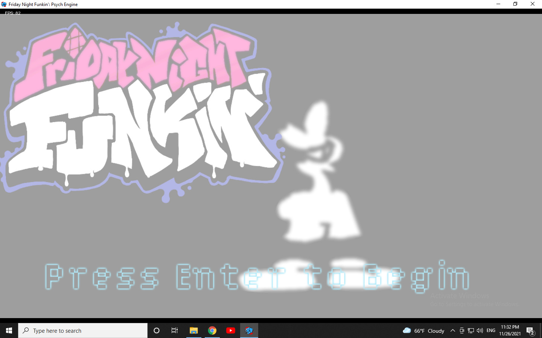Image resolution: width=542 pixels, height=338 pixels.
Task: Open File Explorer
Action: pyautogui.click(x=193, y=330)
